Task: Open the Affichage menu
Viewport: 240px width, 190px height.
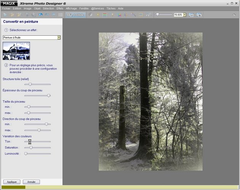Action: pos(71,8)
